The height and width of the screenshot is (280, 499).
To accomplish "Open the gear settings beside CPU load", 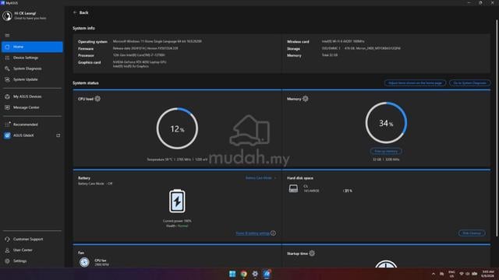I will click(97, 99).
